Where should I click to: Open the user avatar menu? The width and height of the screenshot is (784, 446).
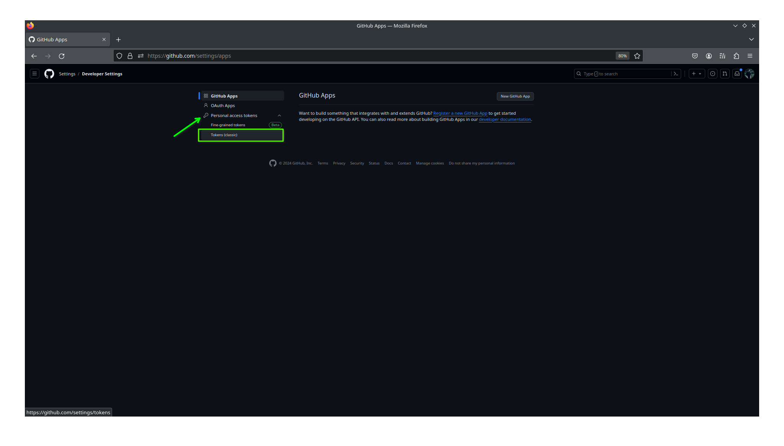[749, 74]
